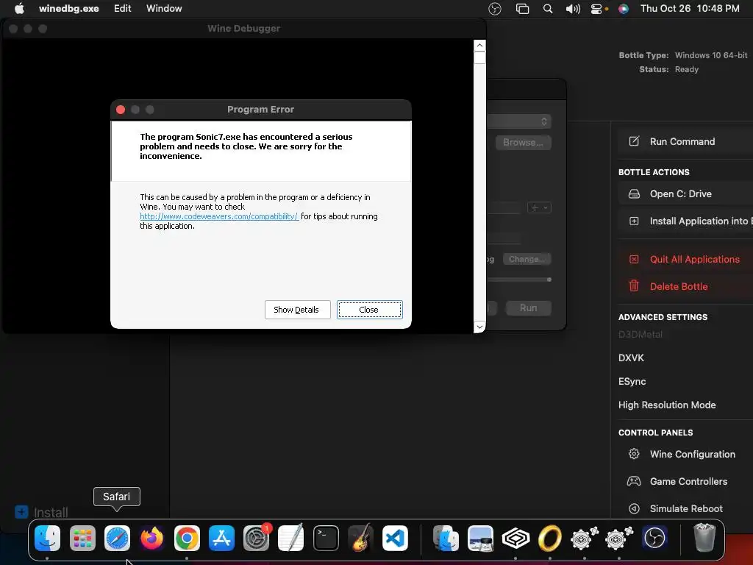Open the winedbg.exe application menu
Image resolution: width=753 pixels, height=565 pixels.
click(68, 8)
